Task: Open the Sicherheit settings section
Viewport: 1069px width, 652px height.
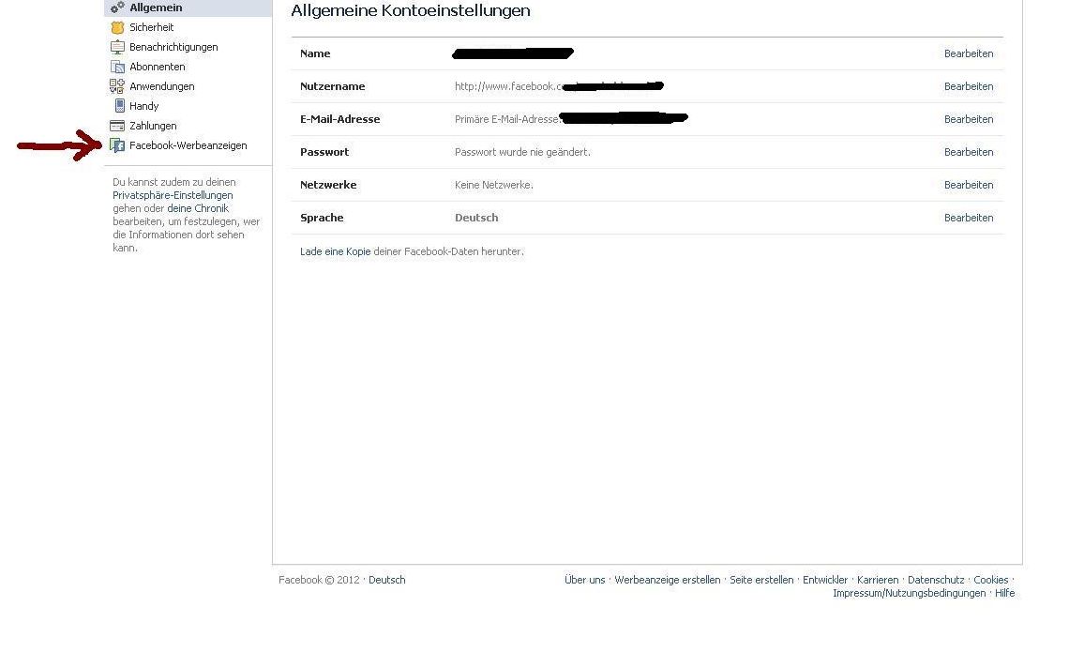Action: (x=151, y=27)
